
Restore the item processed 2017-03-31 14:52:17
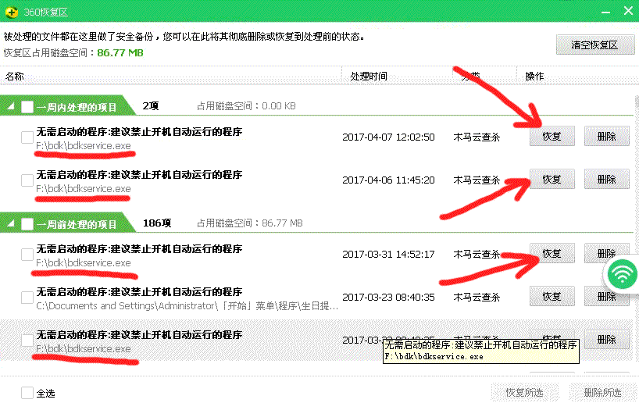pos(552,254)
